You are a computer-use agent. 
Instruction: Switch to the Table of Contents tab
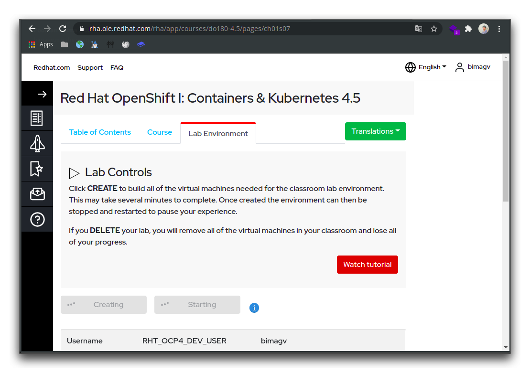click(x=100, y=132)
